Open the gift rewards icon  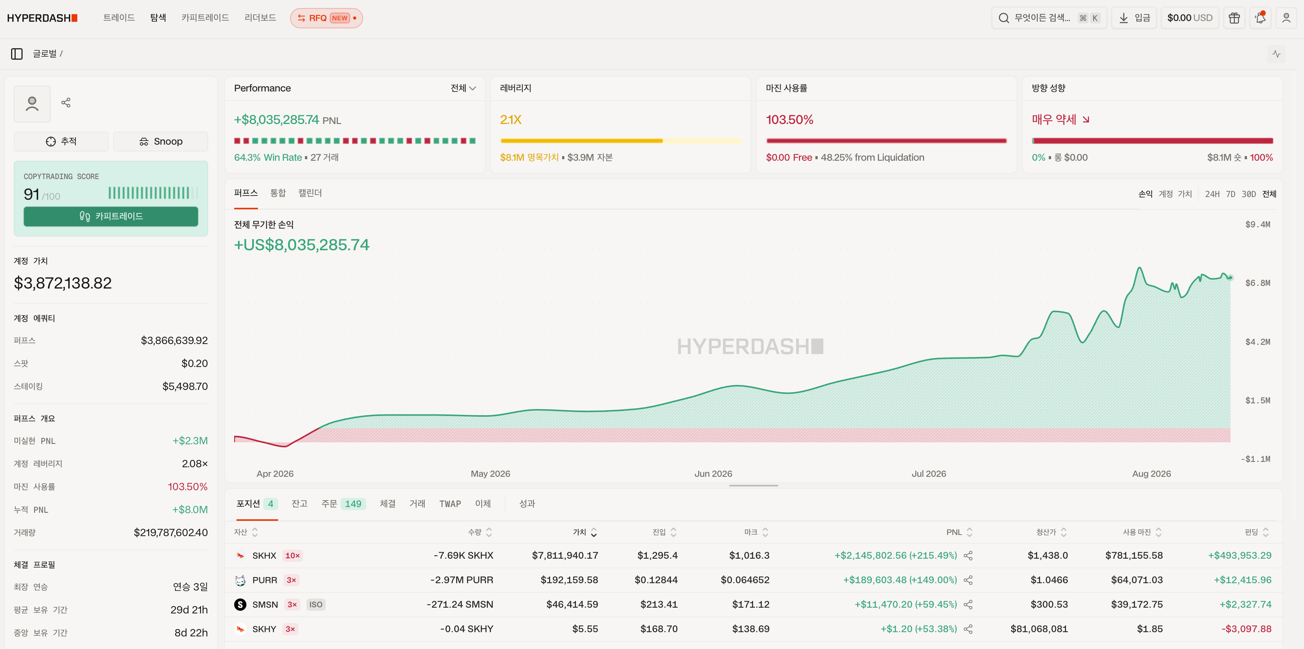[1234, 18]
